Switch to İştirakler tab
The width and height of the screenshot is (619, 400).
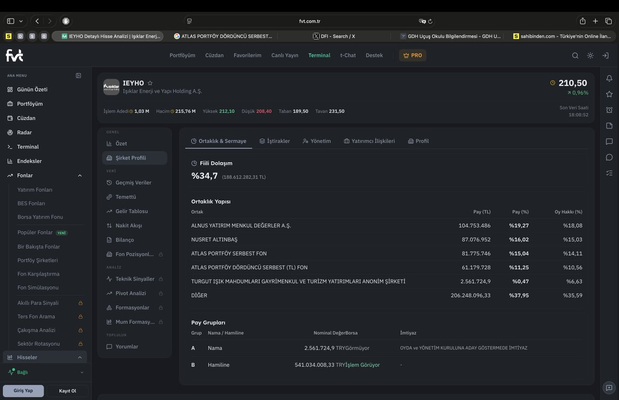click(274, 141)
